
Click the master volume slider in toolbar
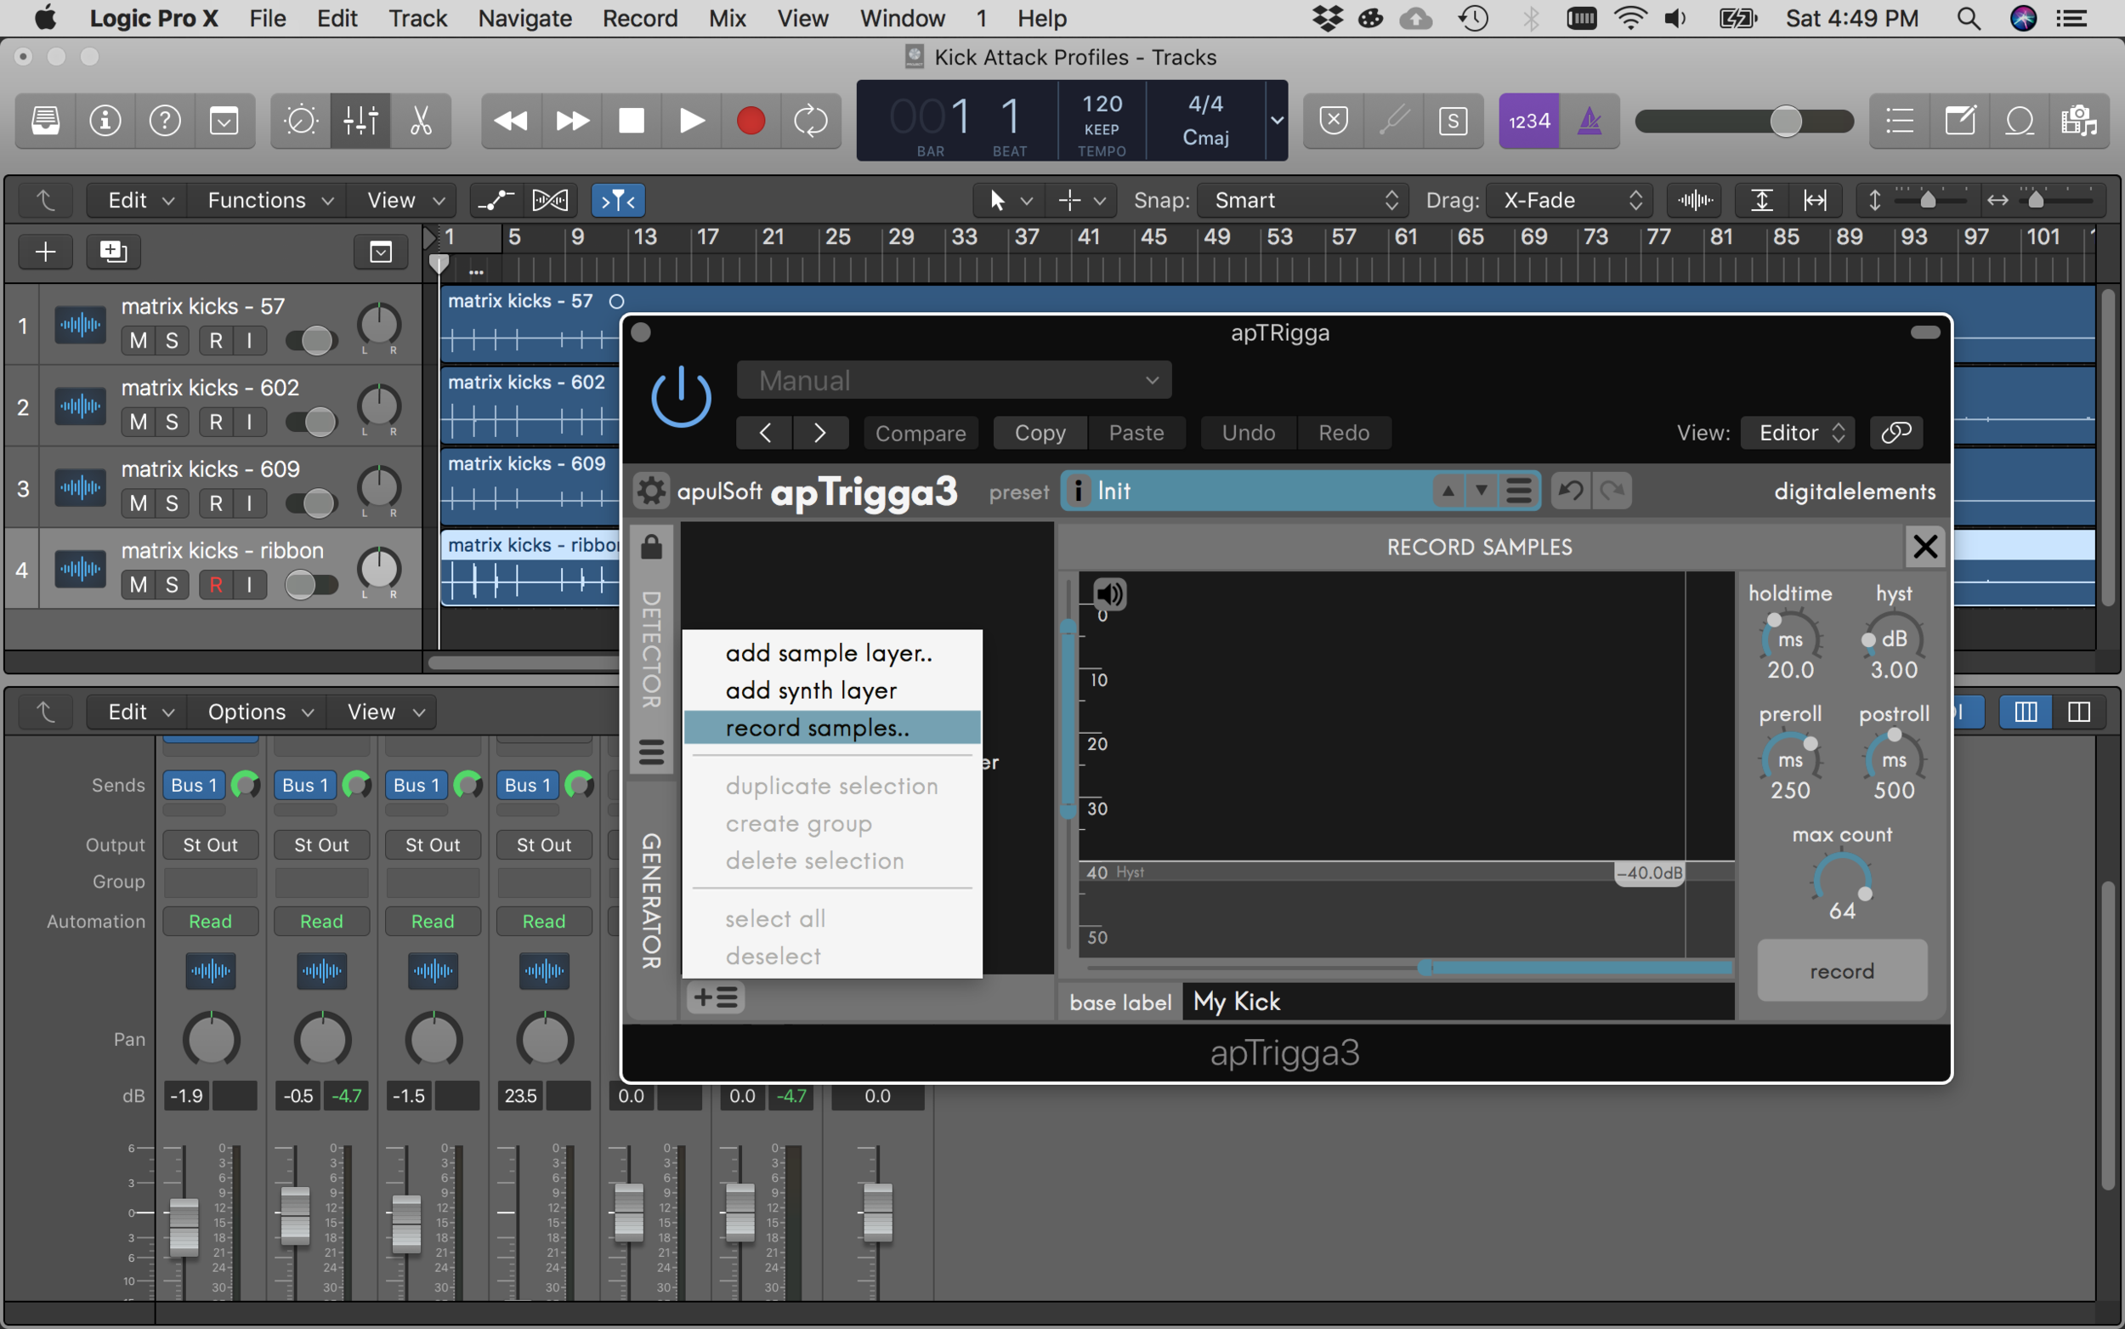pos(1743,121)
